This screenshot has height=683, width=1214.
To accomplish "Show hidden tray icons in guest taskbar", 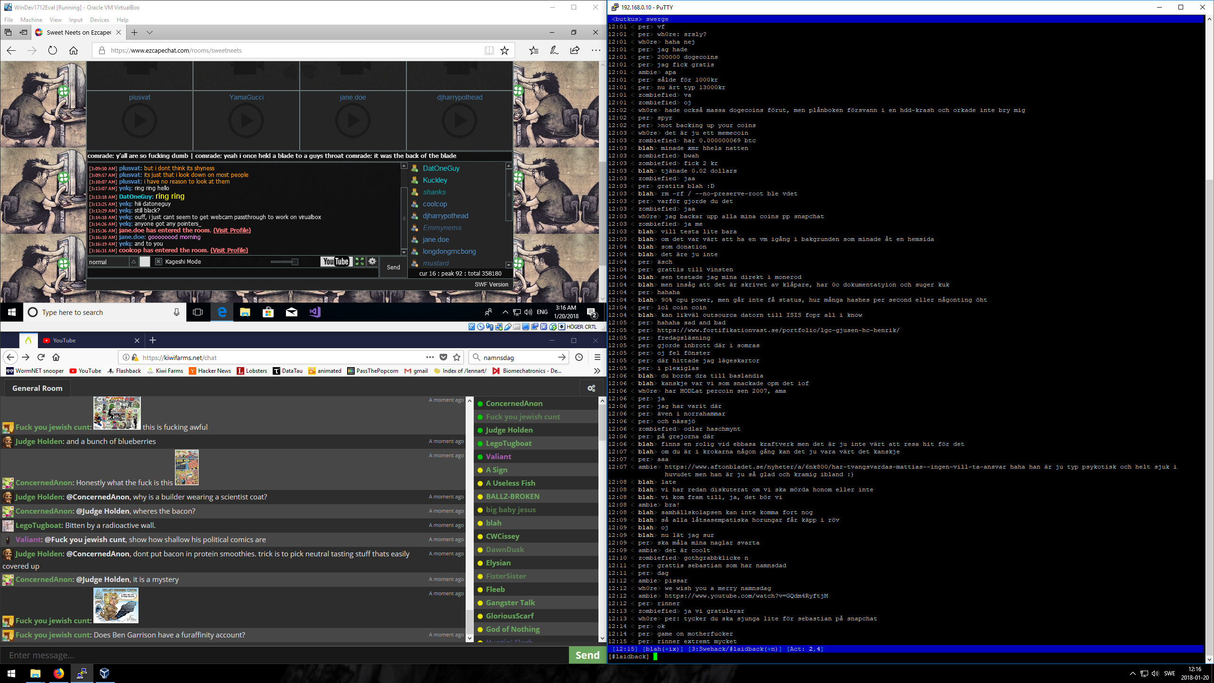I will click(x=505, y=312).
